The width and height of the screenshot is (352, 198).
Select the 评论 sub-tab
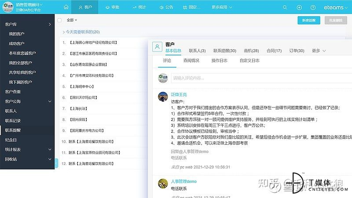point(167,61)
